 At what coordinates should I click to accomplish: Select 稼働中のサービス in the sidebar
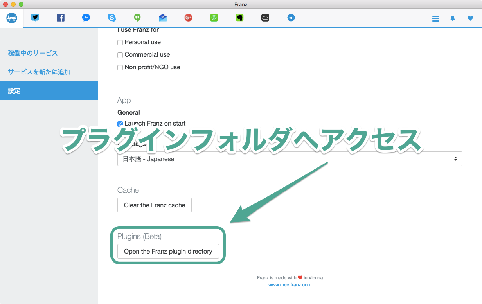(x=33, y=53)
